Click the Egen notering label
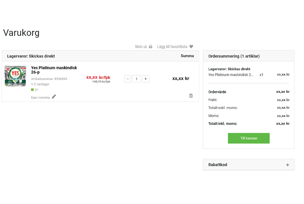The width and height of the screenshot is (304, 204). pos(40,97)
